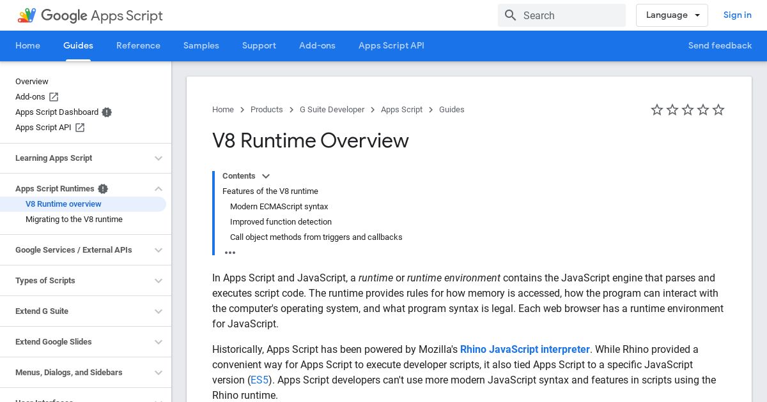Rate the page one star

click(x=657, y=110)
